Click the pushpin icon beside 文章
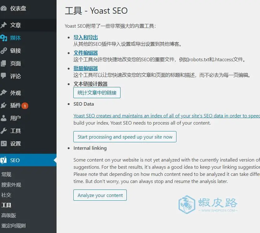 point(3,25)
